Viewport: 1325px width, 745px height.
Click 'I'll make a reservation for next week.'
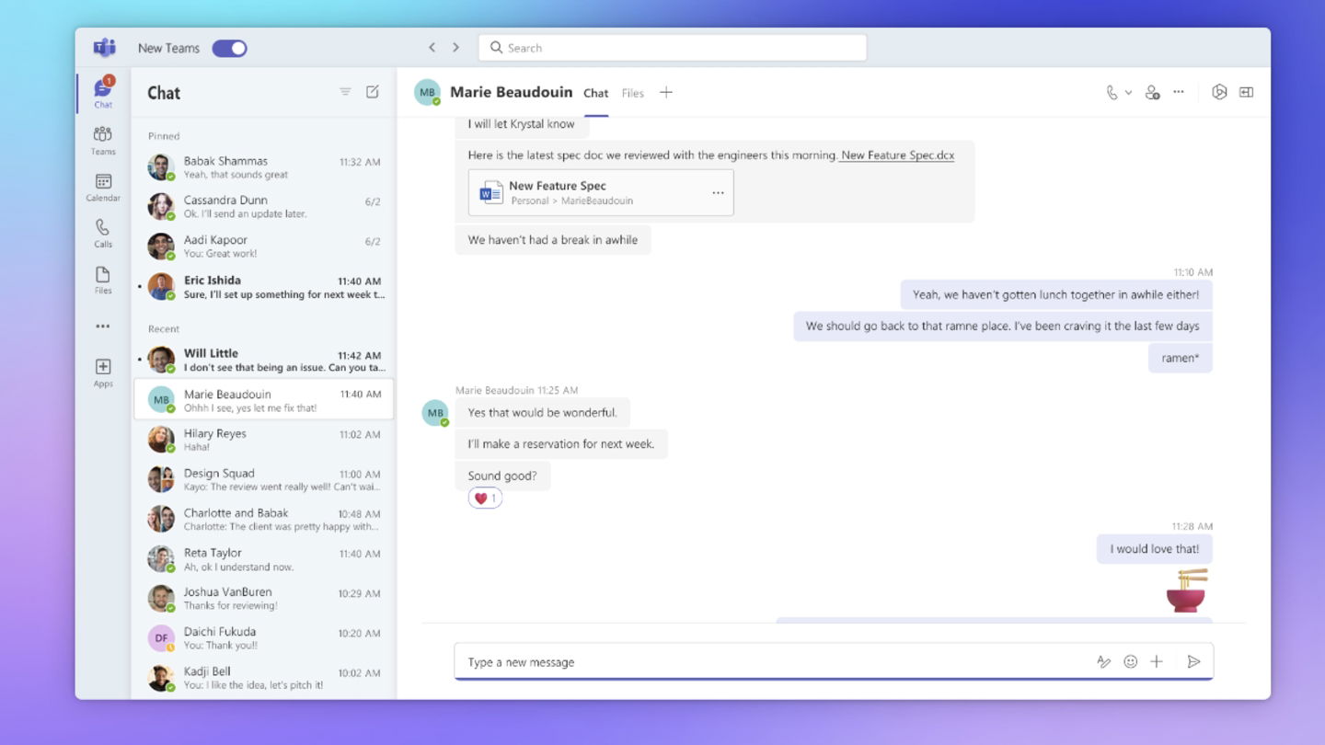(561, 443)
